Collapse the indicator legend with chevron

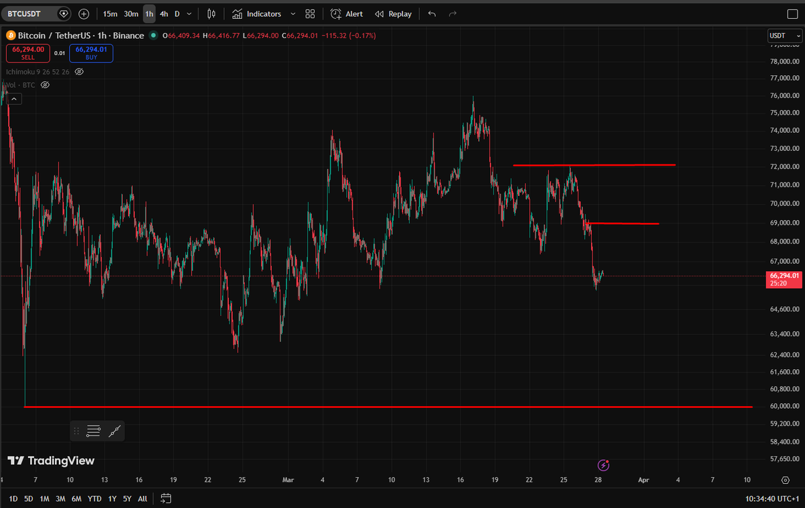click(15, 99)
